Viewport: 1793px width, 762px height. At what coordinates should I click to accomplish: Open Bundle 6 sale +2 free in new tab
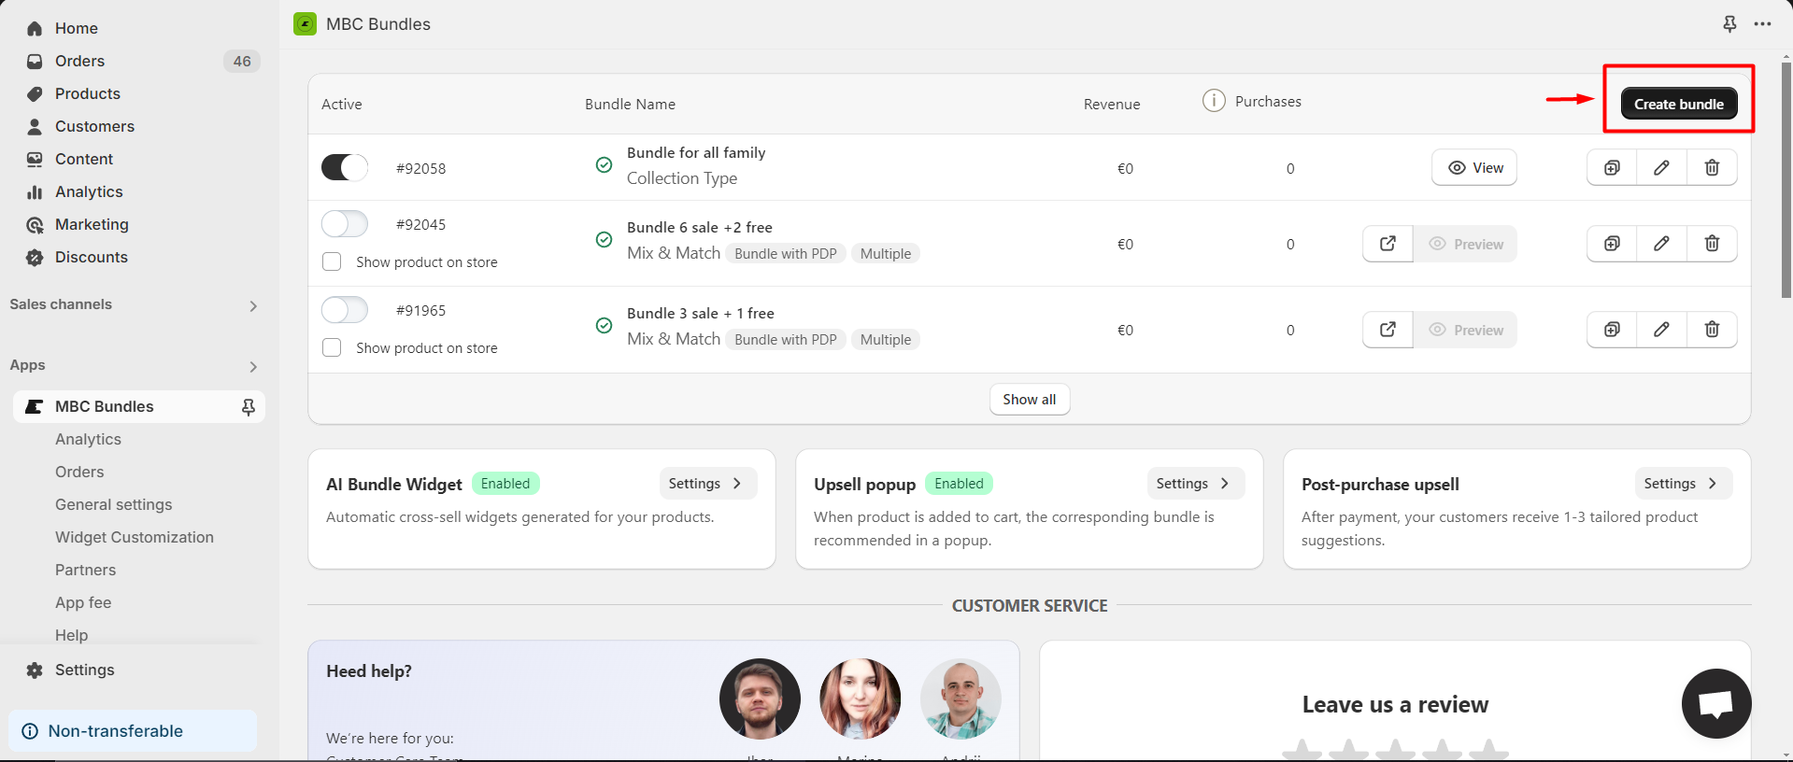coord(1387,244)
